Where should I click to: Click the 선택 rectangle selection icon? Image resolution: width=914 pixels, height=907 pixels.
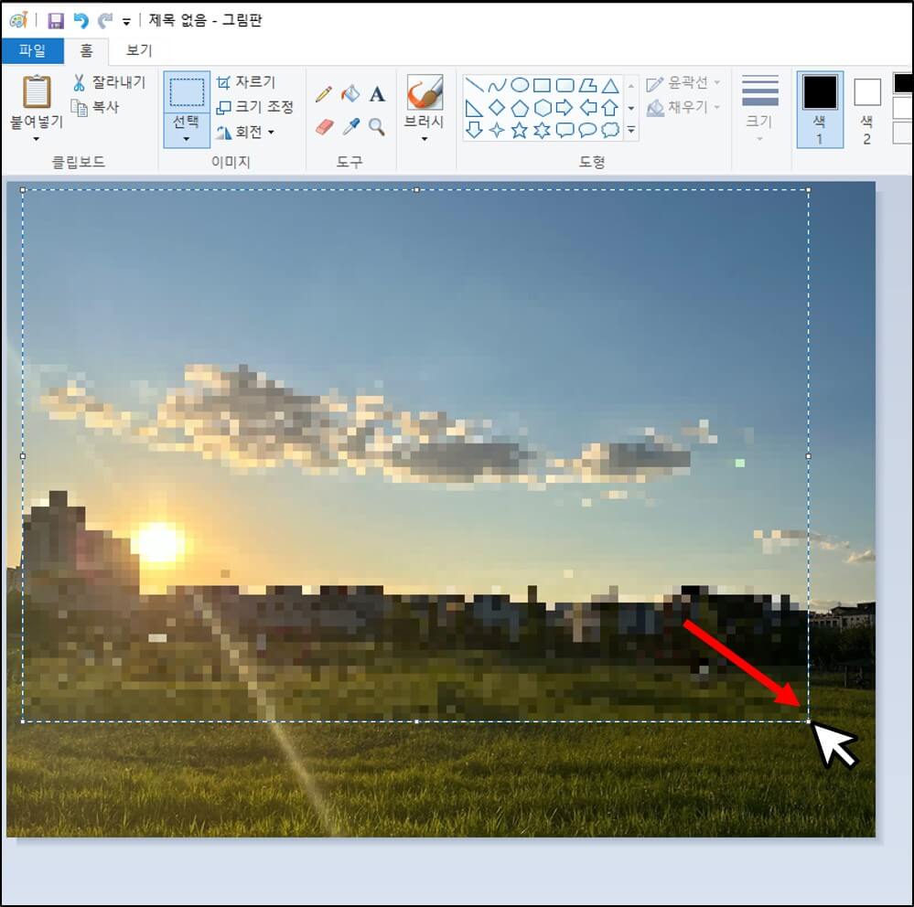(x=187, y=92)
